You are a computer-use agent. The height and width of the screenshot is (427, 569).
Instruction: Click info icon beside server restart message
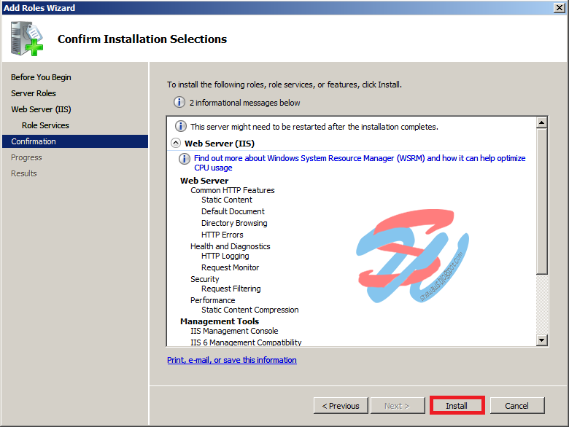(181, 126)
